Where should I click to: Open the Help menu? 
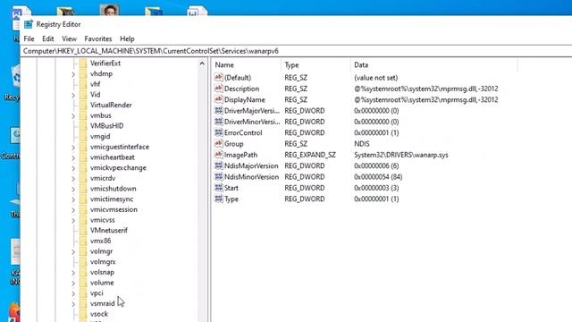(x=127, y=38)
